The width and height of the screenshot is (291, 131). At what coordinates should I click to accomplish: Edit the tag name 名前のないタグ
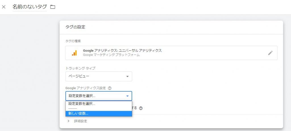click(30, 7)
